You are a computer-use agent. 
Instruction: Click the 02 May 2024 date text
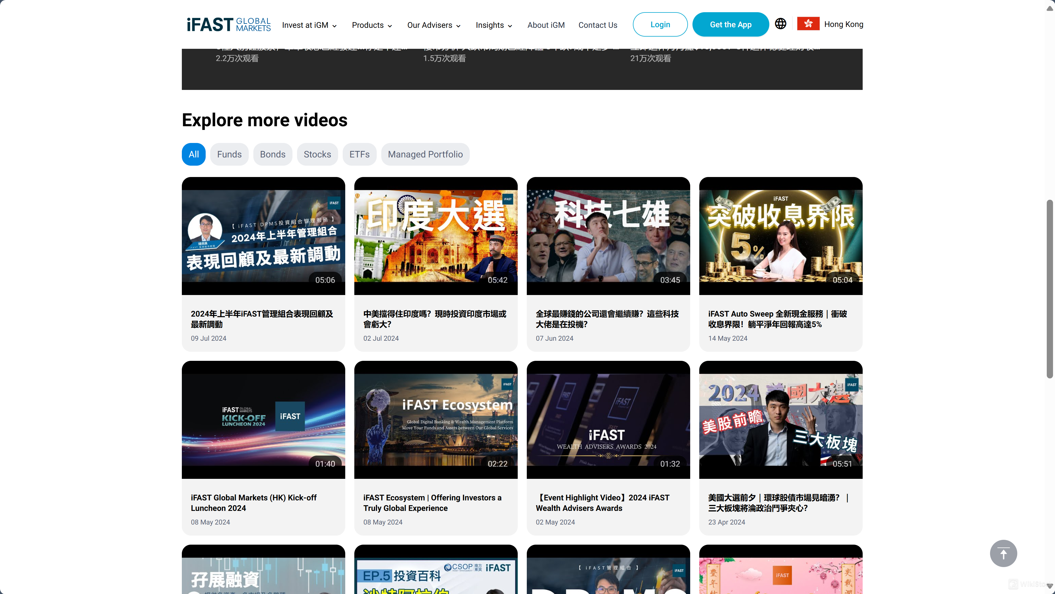[x=555, y=522]
